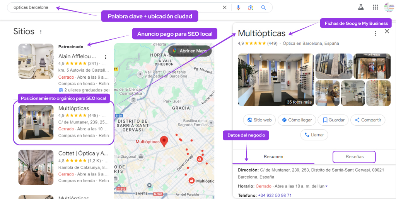The height and width of the screenshot is (199, 396).
Task: Open Google Lens image search icon
Action: point(251,8)
